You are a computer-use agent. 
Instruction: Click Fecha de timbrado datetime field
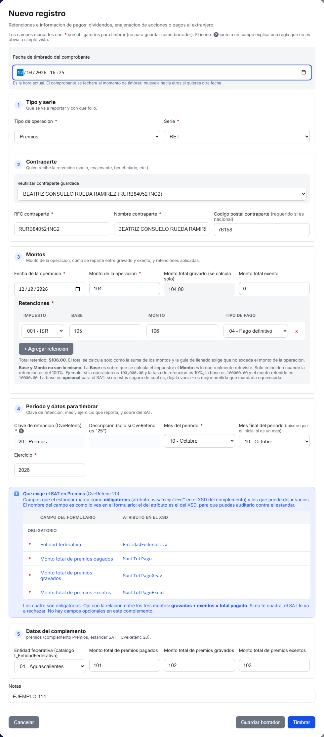point(162,73)
